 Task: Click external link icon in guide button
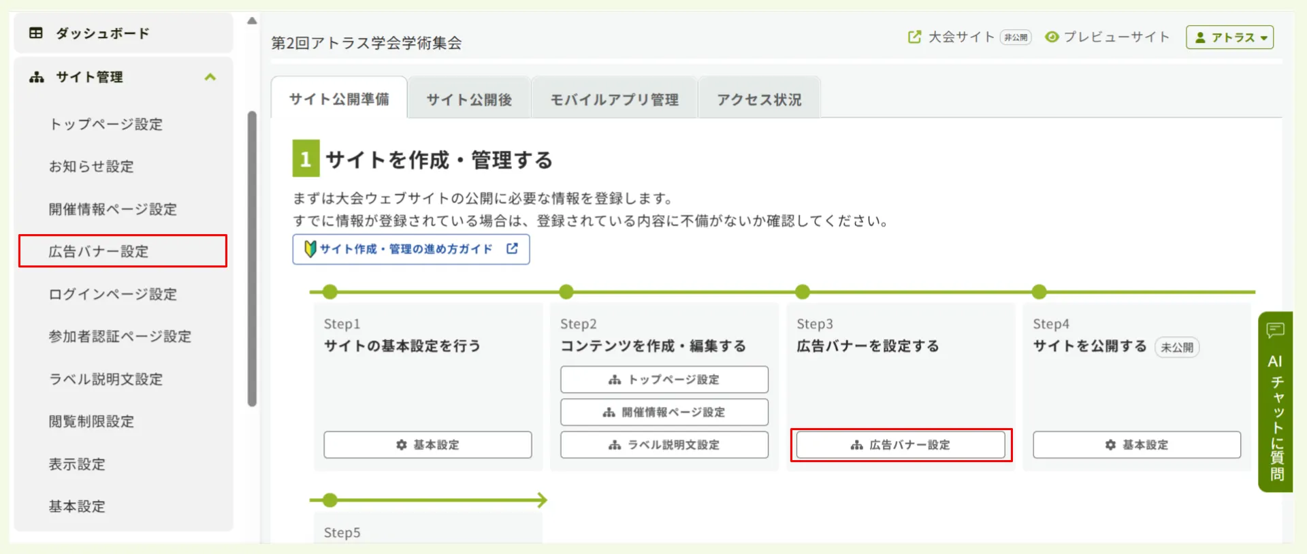point(512,248)
